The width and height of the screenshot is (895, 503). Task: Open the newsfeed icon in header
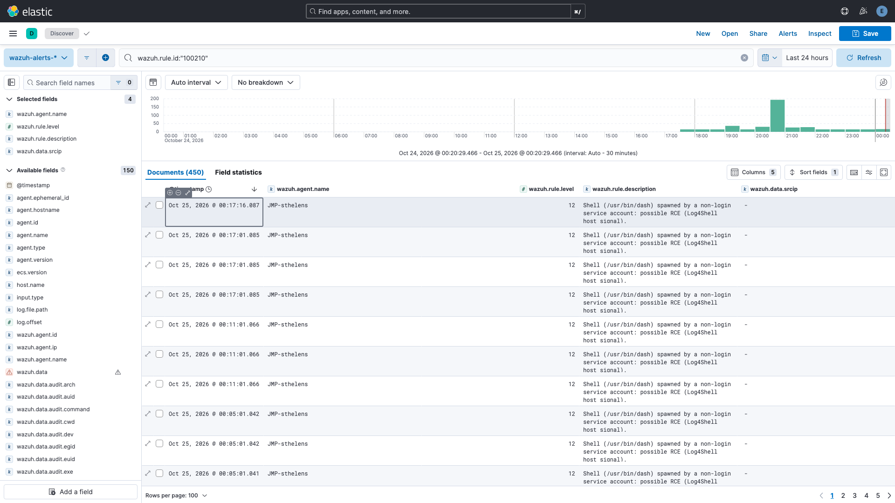click(863, 11)
